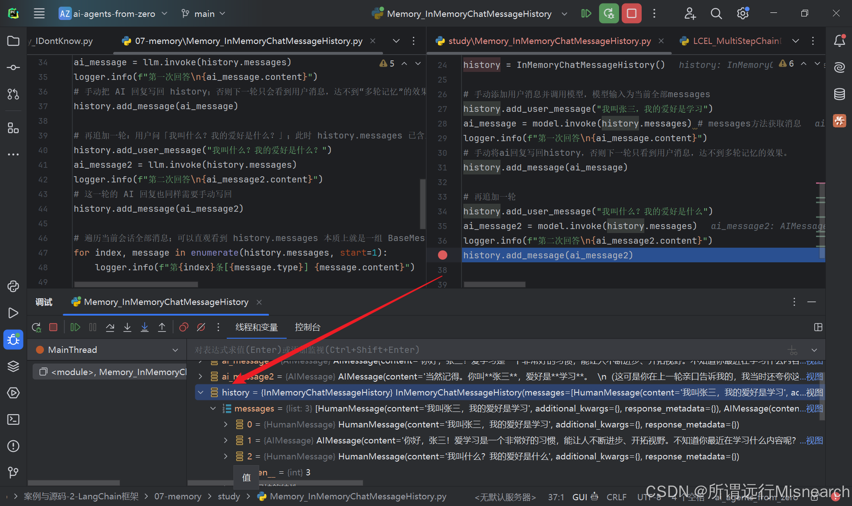The height and width of the screenshot is (506, 852).
Task: Open the Project folder tool window
Action: coord(13,41)
